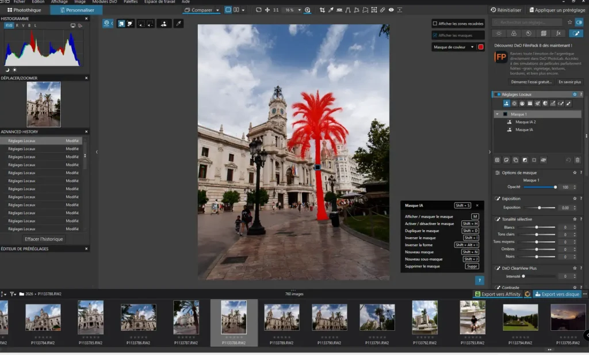The image size is (589, 355).
Task: Click red mask color swatch
Action: (481, 47)
